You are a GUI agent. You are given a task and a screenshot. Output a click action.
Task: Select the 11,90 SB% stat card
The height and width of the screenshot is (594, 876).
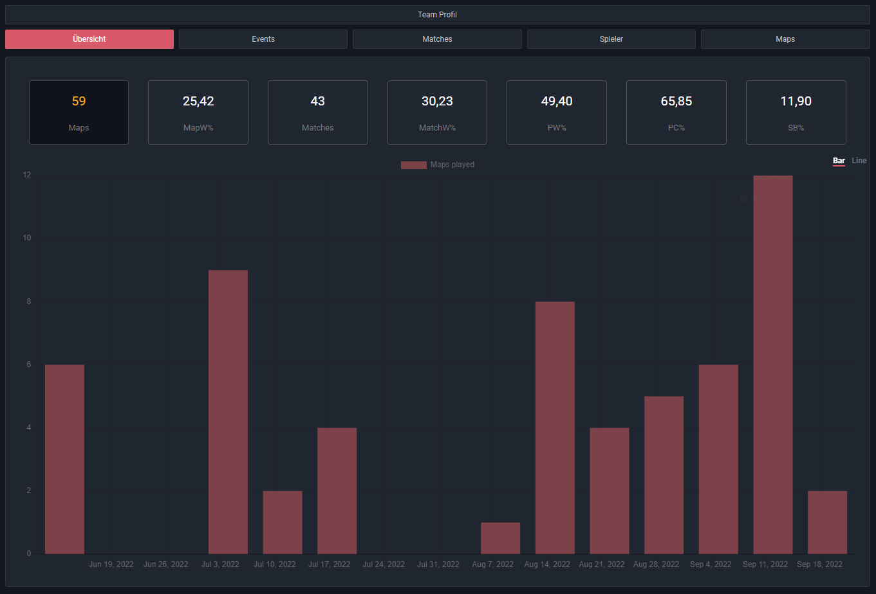(x=796, y=113)
